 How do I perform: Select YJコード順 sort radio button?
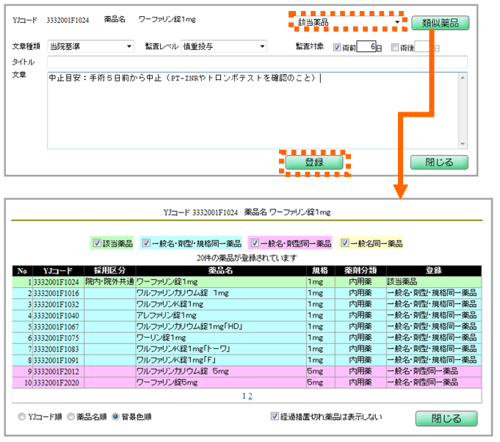[22, 416]
